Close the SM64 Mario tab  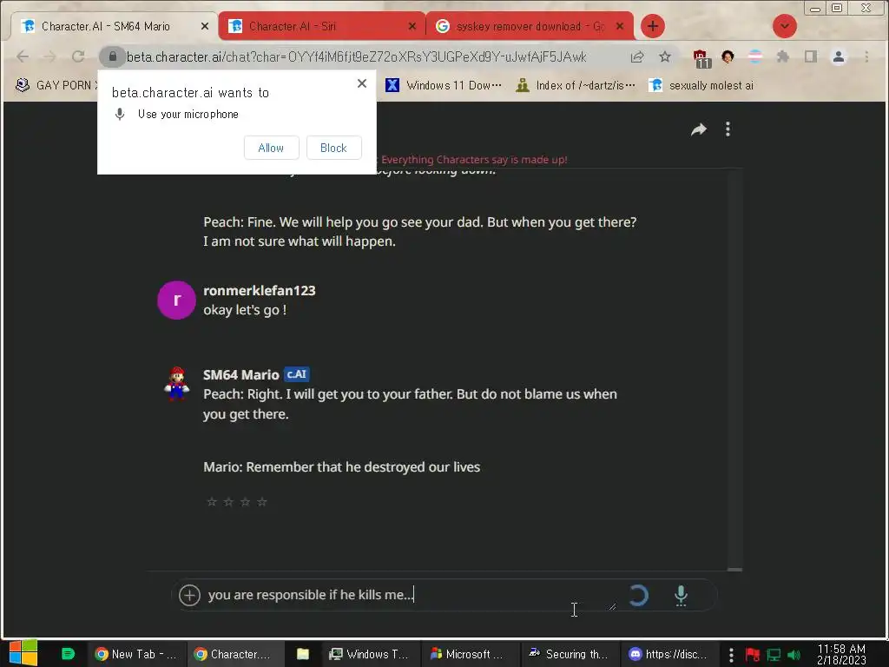pyautogui.click(x=205, y=26)
